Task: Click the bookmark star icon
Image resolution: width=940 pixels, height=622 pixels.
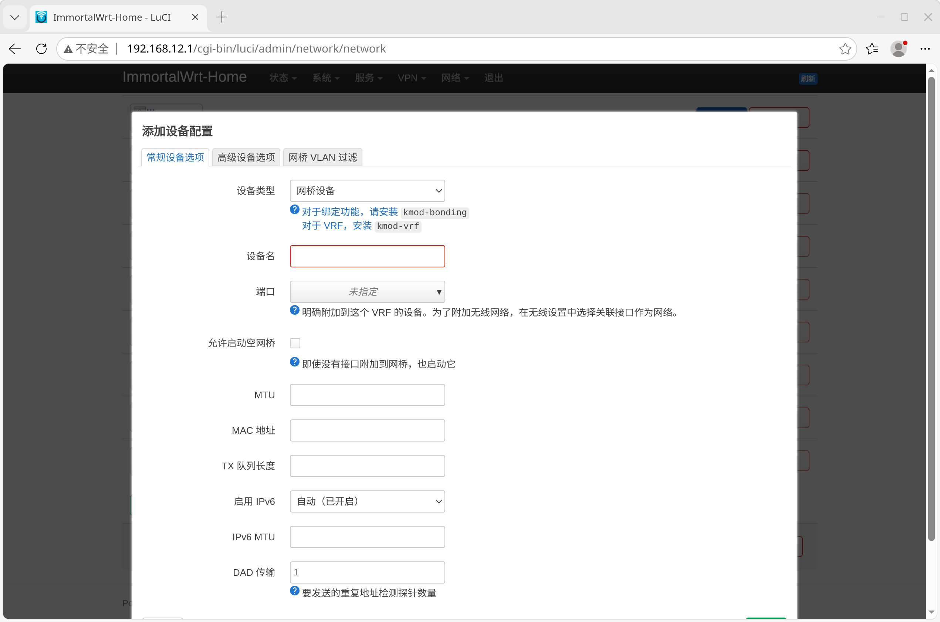Action: click(845, 49)
